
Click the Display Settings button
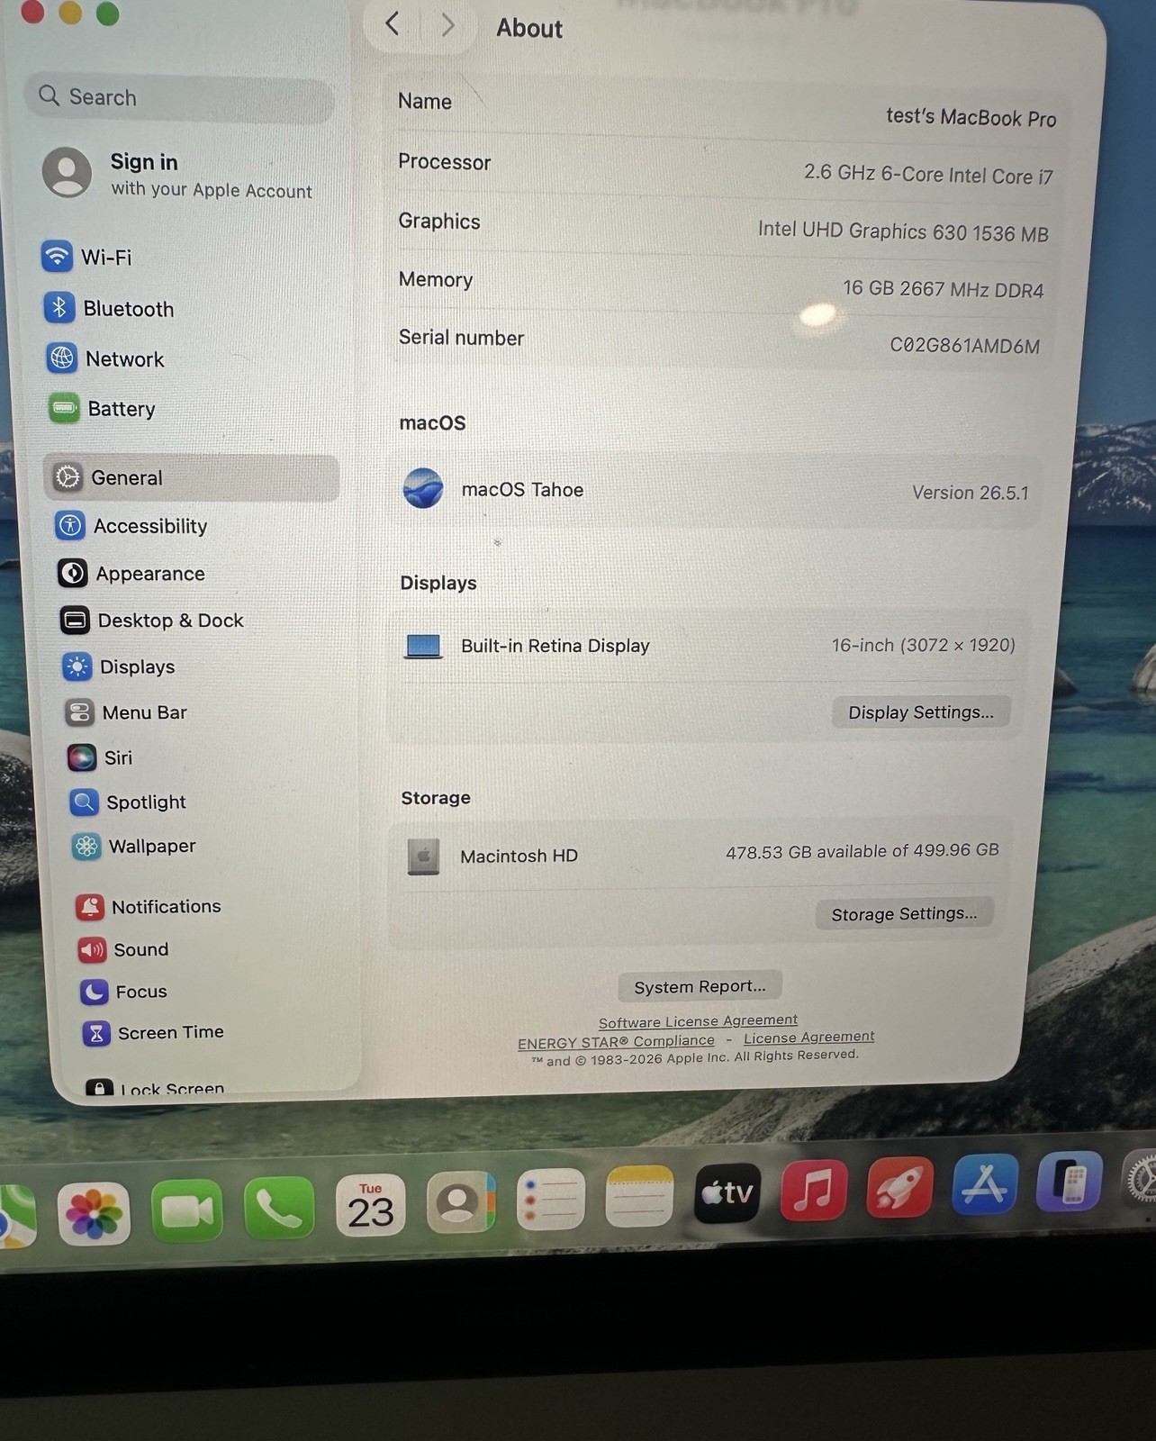point(921,712)
